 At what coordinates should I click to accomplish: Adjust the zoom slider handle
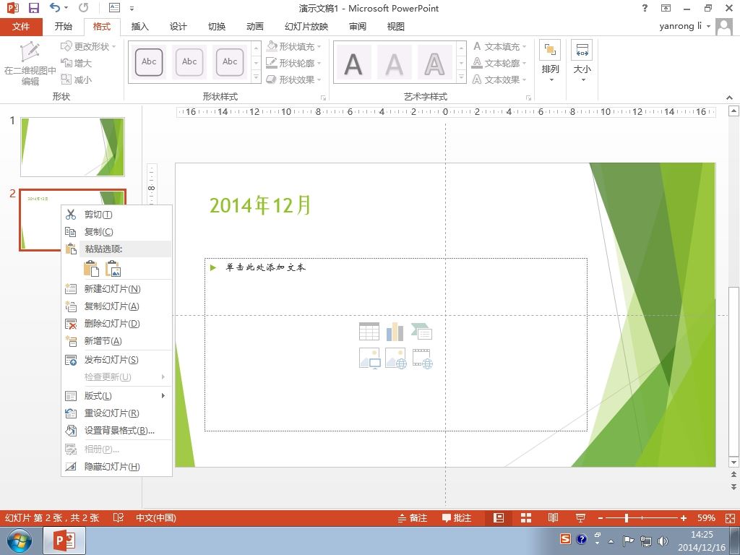coord(627,517)
